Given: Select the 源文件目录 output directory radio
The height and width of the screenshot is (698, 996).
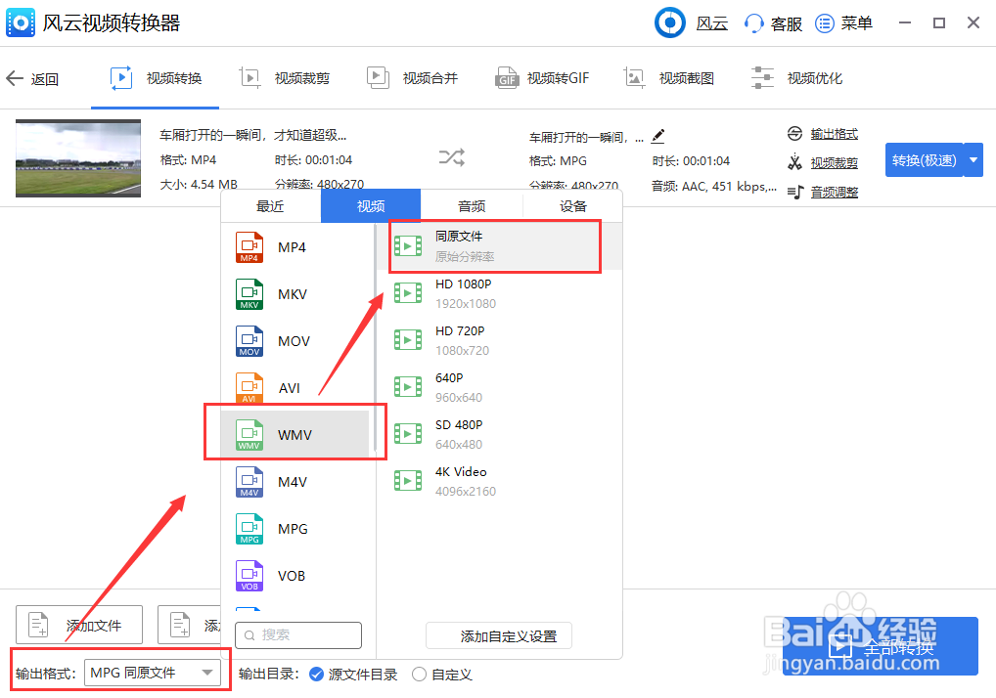Looking at the screenshot, I should click(x=315, y=675).
